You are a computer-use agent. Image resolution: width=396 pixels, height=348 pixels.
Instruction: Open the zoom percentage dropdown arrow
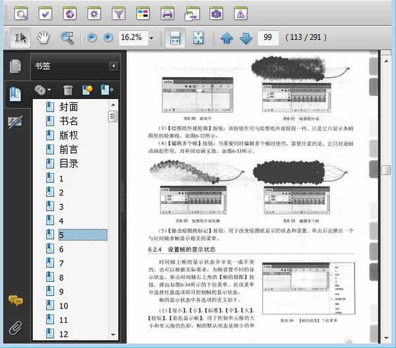(152, 38)
